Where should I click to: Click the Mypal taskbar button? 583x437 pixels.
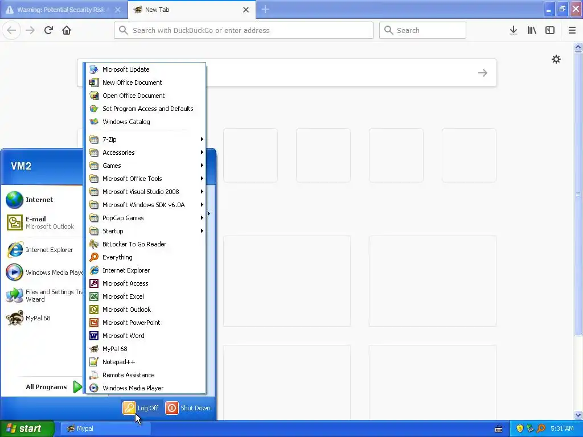click(x=105, y=428)
